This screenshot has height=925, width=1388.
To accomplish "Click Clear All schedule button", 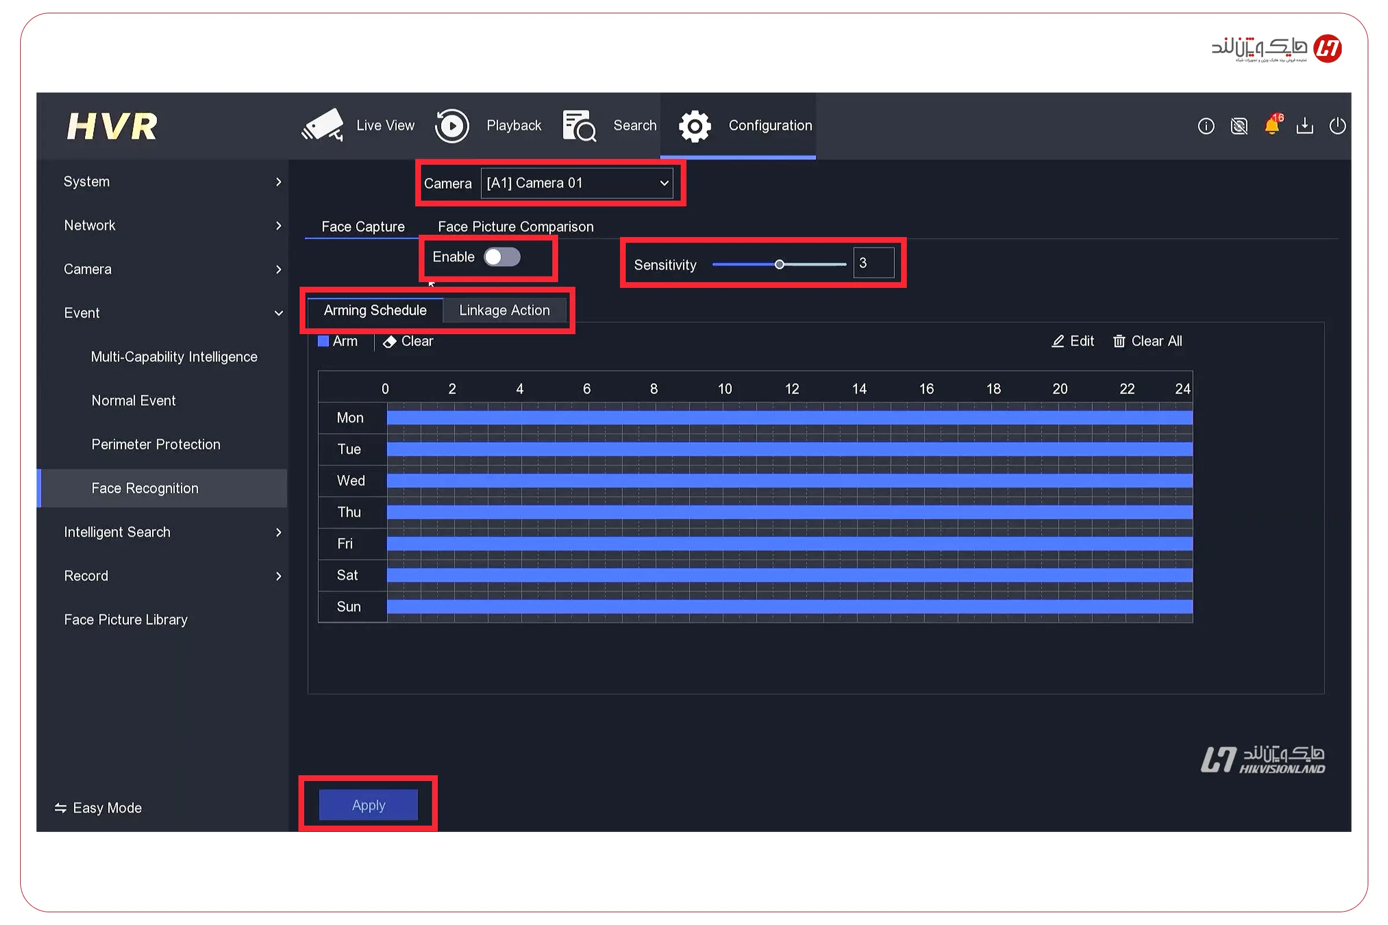I will pos(1147,341).
